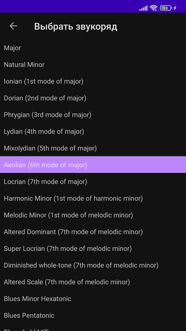Select the Blues Pentatonic scale

[x=93, y=315]
